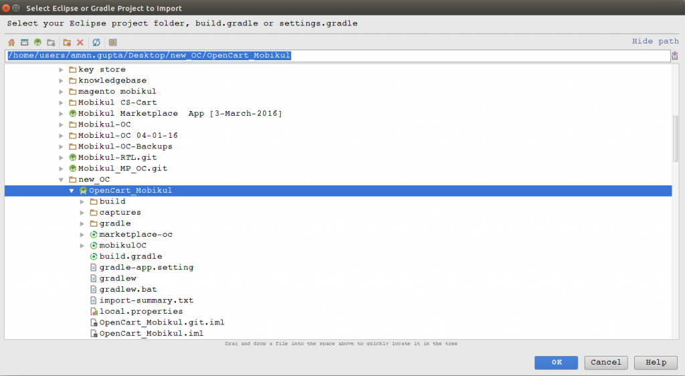Screen dimensions: 685x376
Task: Click Android icon next to Mobikul-RTL.git
Action: [x=72, y=157]
